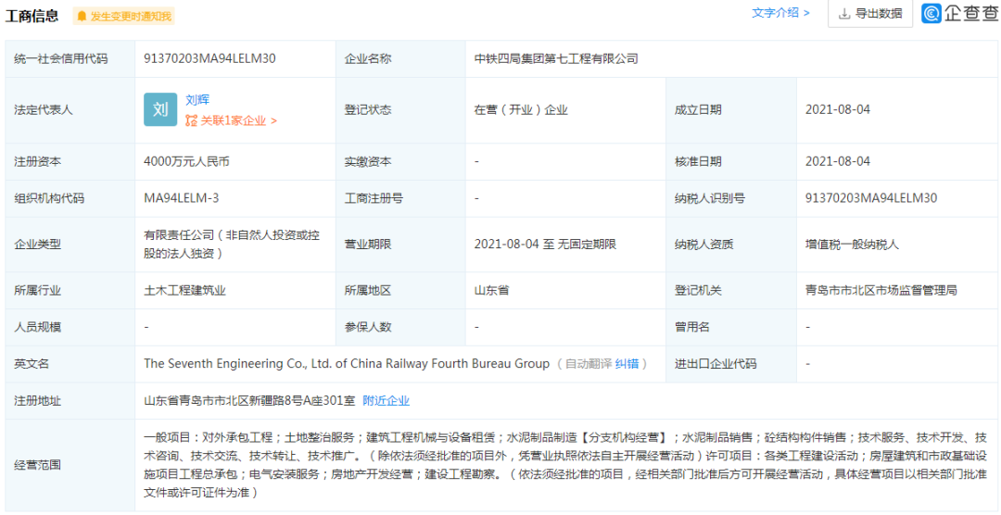Click the 在营（开业）企业 status text

(521, 109)
